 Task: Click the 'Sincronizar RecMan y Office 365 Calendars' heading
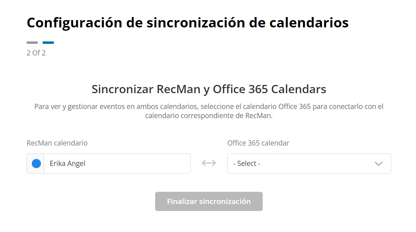[209, 89]
